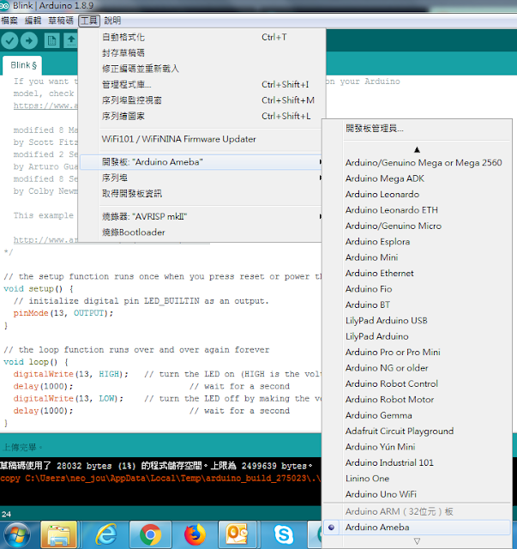517x549 pixels.
Task: Launch Google Chrome from taskbar
Action: [x=151, y=535]
